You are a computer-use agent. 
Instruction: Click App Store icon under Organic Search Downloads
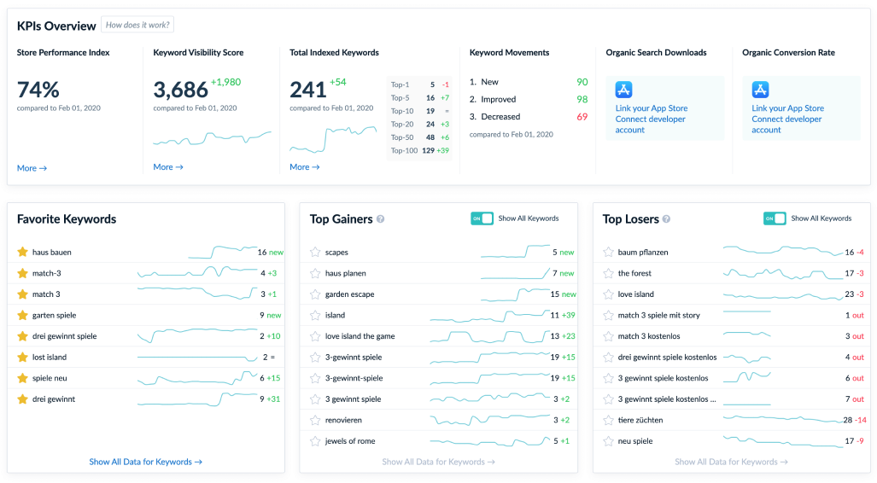[623, 90]
